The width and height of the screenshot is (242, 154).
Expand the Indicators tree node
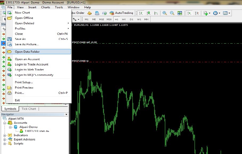(5, 135)
